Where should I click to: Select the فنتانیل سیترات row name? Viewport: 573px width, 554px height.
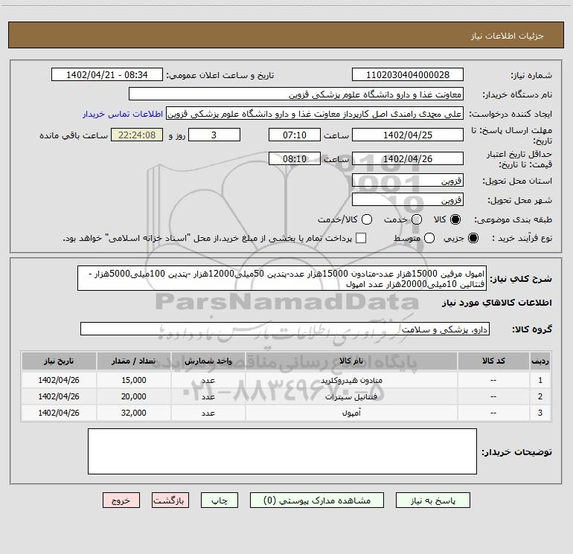[351, 396]
